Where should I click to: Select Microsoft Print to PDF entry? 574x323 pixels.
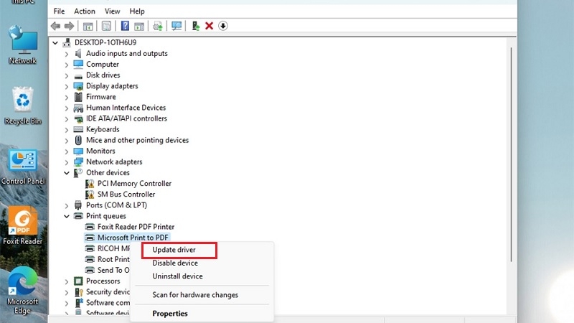133,238
